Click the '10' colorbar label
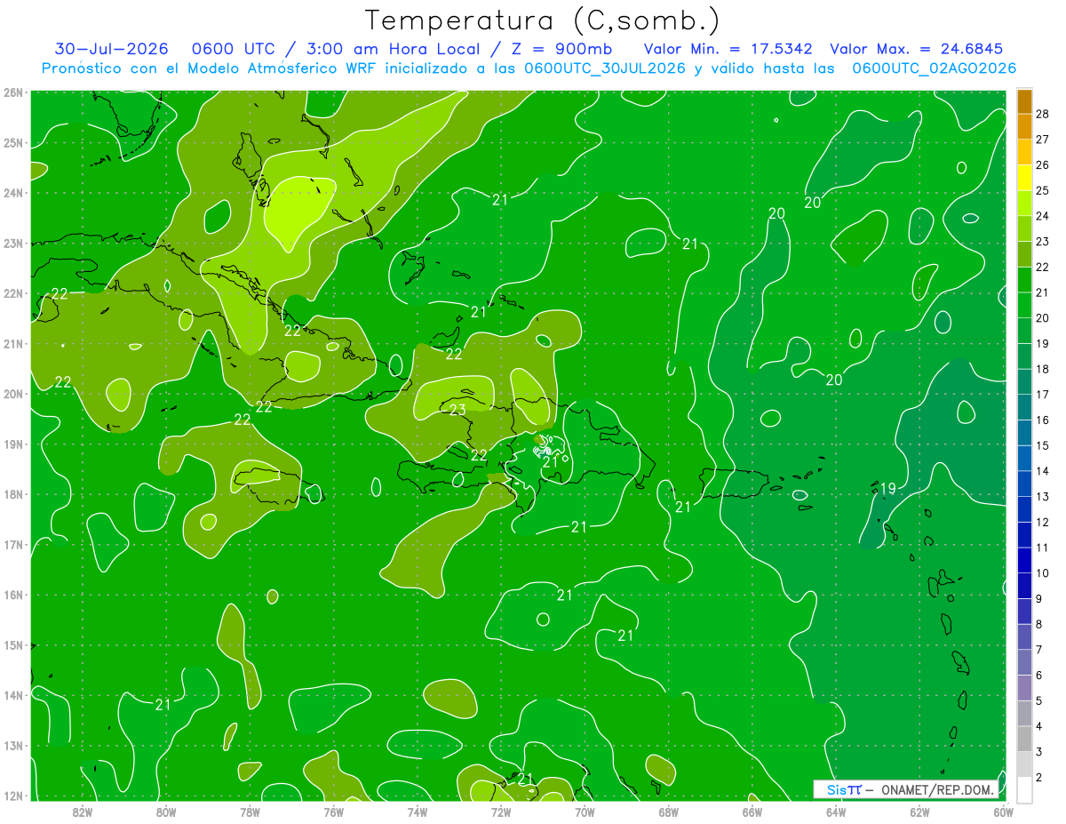 click(x=1043, y=573)
